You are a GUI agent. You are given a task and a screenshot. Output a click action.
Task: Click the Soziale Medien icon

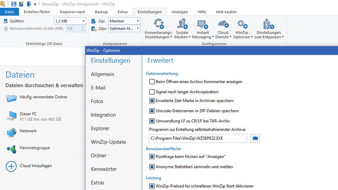182,24
